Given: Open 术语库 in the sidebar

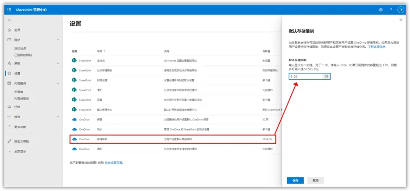Looking at the screenshot, I should [19, 92].
